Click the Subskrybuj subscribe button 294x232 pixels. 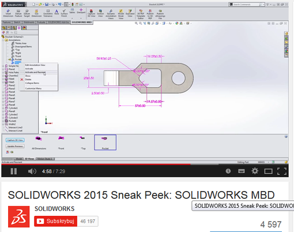(56, 221)
